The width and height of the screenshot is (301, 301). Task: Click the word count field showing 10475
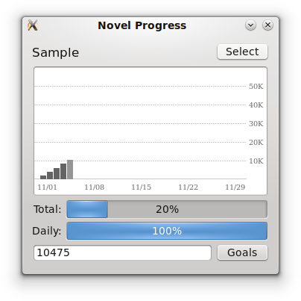click(x=122, y=252)
